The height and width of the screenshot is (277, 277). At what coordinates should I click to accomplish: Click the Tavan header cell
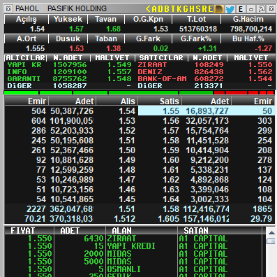tap(106, 19)
